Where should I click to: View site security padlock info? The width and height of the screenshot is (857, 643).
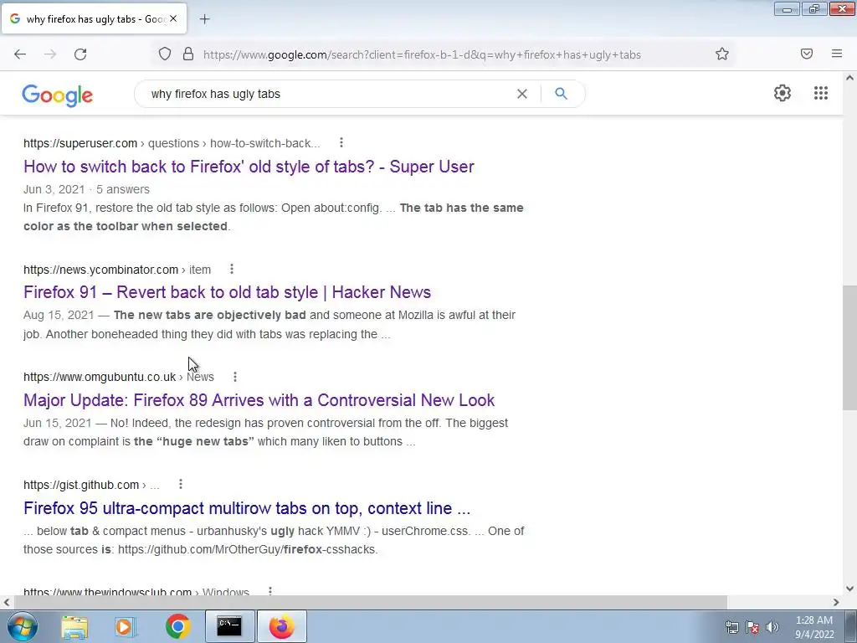(188, 54)
